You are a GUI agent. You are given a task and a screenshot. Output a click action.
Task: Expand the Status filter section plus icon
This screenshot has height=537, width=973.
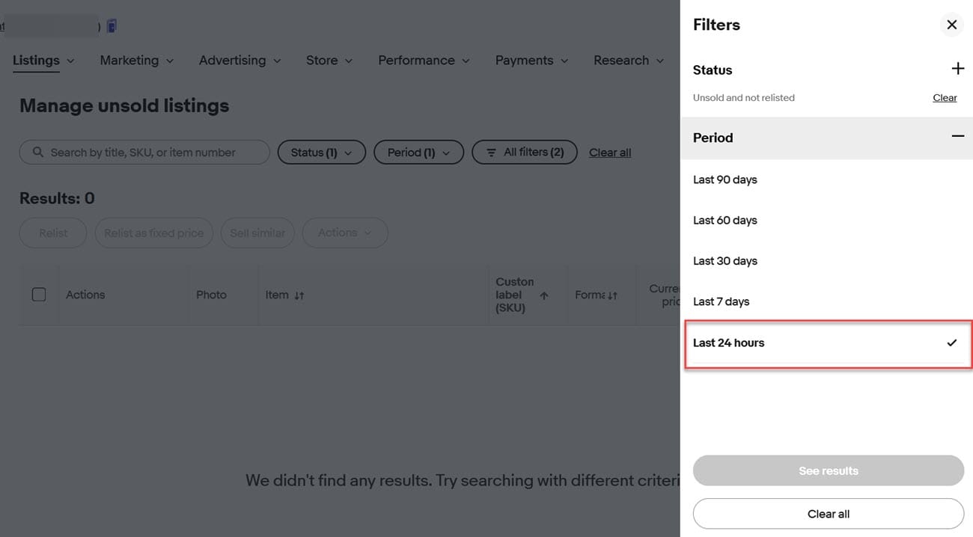[957, 69]
